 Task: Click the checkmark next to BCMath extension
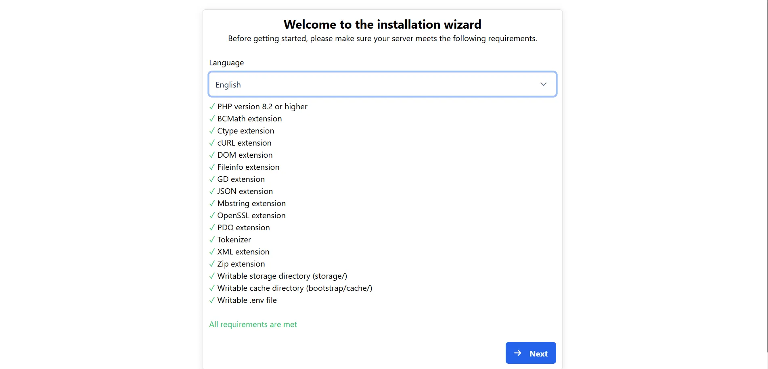[x=212, y=119]
